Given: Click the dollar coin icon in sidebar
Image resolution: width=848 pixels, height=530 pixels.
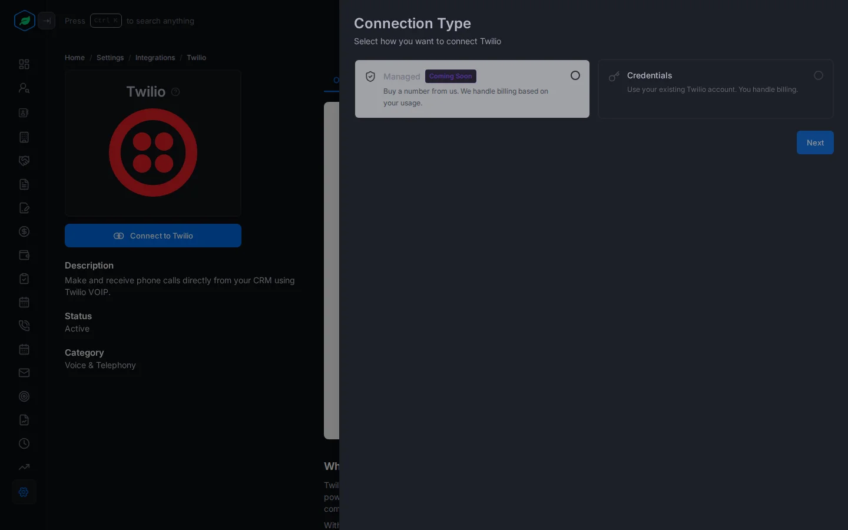Looking at the screenshot, I should point(24,231).
